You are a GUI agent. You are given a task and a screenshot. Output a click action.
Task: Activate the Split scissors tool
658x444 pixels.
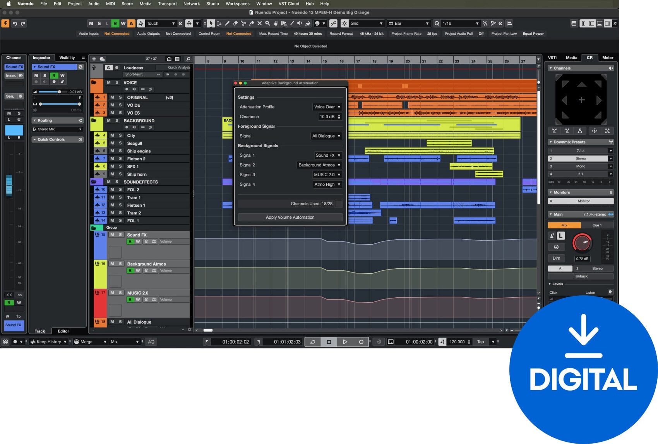(x=243, y=23)
